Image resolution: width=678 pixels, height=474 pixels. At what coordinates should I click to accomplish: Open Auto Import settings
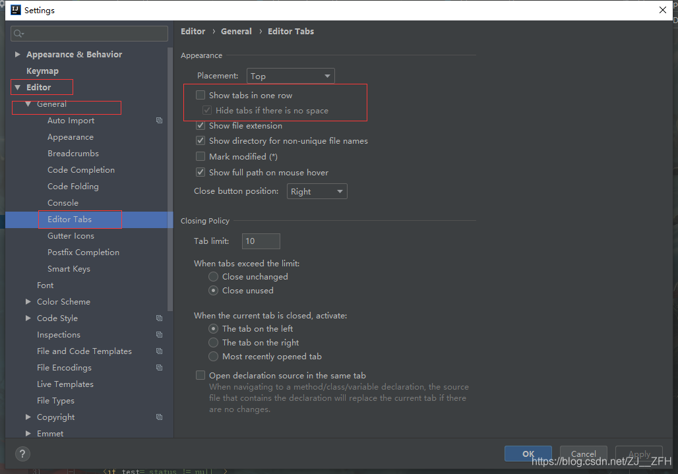[x=71, y=121]
